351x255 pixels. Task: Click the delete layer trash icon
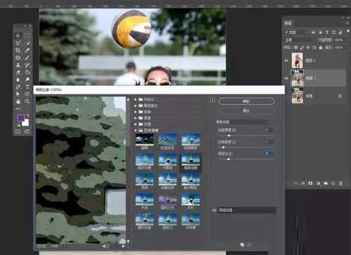tap(340, 183)
